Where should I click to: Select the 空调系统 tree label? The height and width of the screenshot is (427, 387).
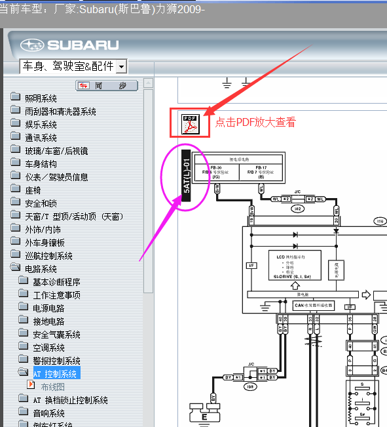click(x=48, y=348)
